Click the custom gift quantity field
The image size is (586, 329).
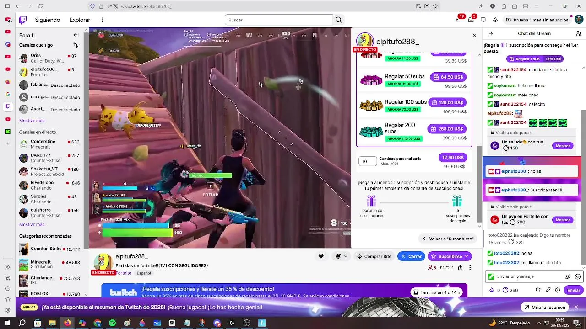pyautogui.click(x=368, y=161)
